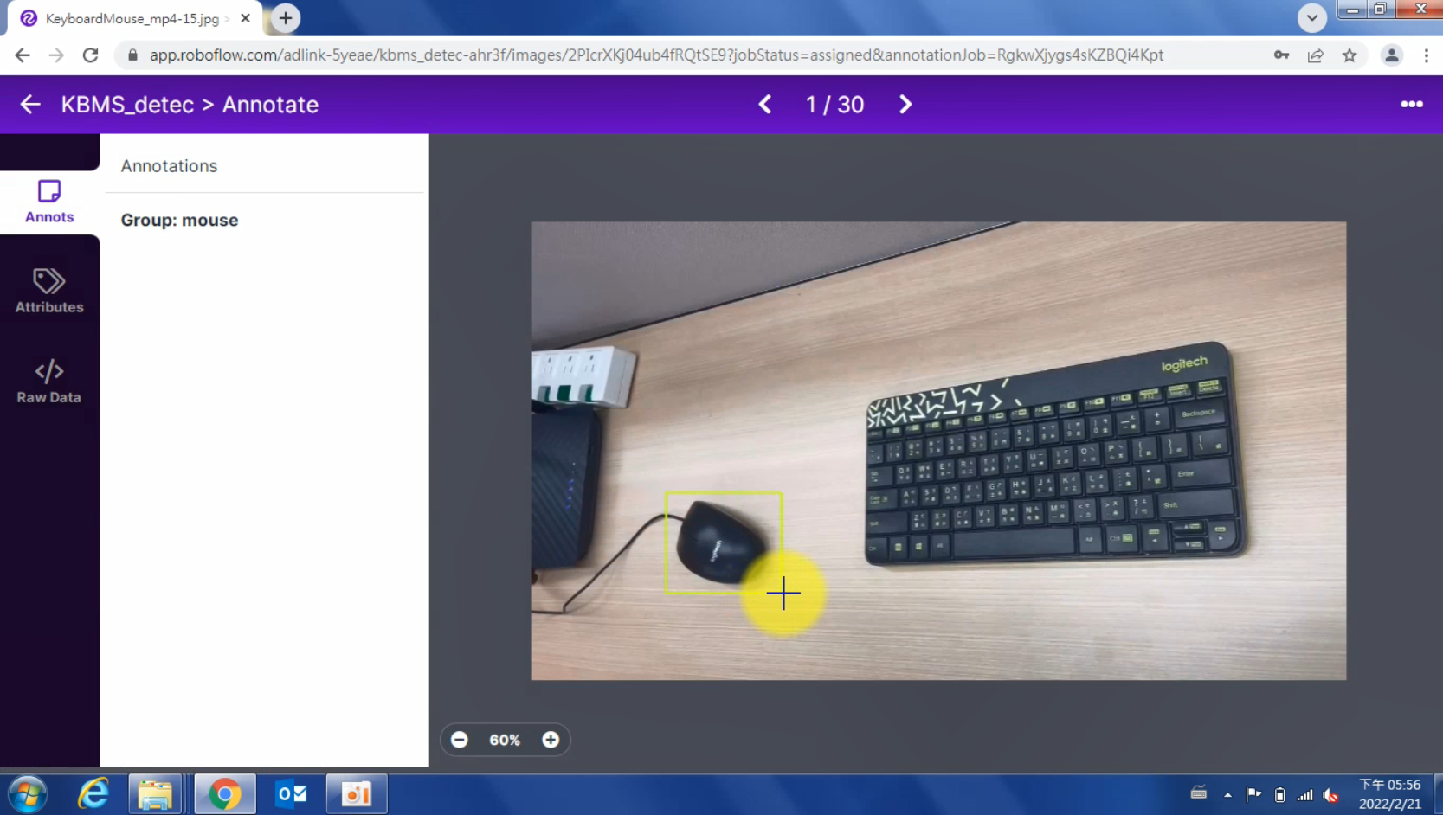1443x815 pixels.
Task: Open the Attributes tag panel
Action: coord(49,291)
